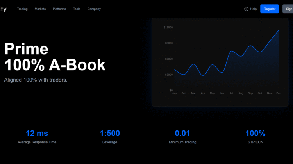This screenshot has height=164, width=293.
Task: Click the 12 ms response time stat
Action: [37, 134]
